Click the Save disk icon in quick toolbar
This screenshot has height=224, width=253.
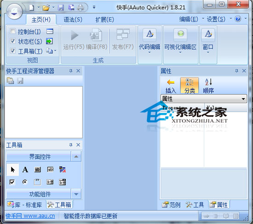point(61,7)
